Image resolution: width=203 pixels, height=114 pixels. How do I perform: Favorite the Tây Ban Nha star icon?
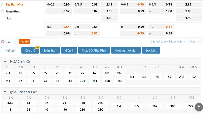(2, 4)
